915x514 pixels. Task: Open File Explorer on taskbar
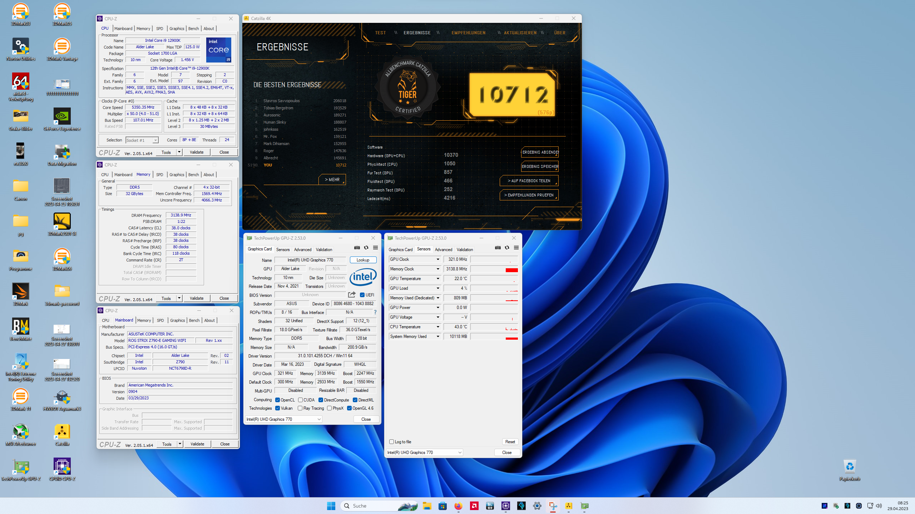coord(427,506)
